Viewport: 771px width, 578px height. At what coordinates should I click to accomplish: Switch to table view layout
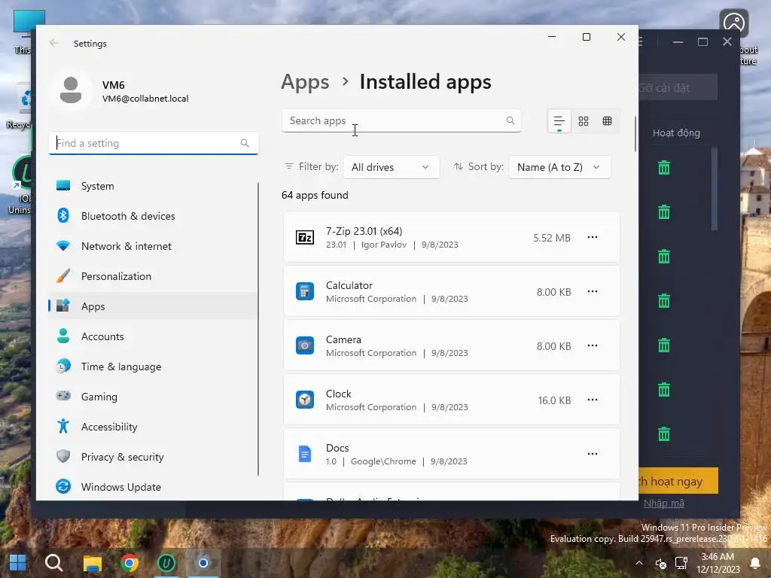[608, 121]
